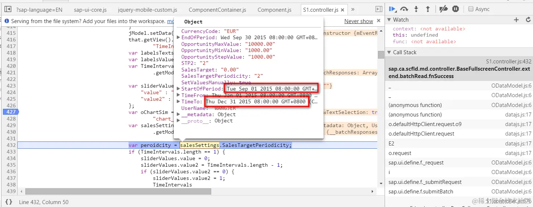Resume script execution with the blue play icon
The height and width of the screenshot is (207, 533).
pyautogui.click(x=393, y=9)
